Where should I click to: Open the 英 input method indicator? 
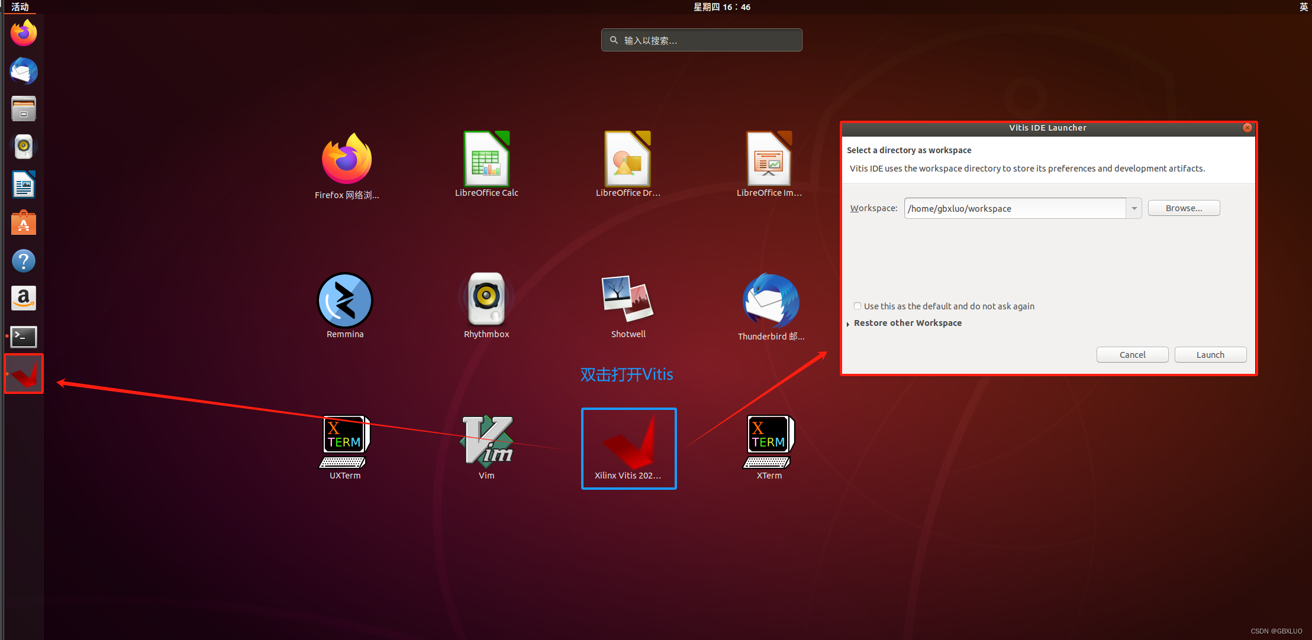click(x=1303, y=7)
